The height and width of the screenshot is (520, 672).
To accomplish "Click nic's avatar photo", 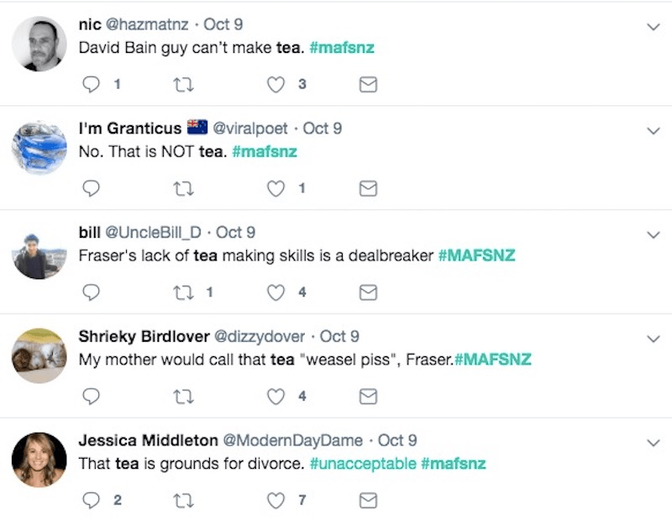I will click(39, 44).
